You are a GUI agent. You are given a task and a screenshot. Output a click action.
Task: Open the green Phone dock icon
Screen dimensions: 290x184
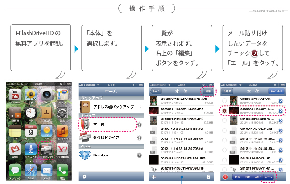(62, 171)
